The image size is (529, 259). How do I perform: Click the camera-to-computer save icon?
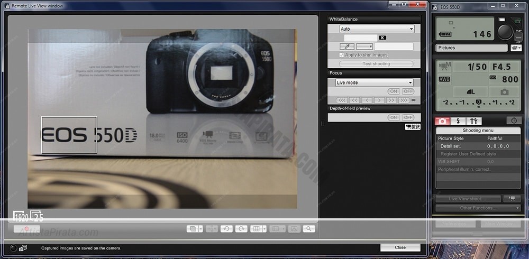coord(23,248)
